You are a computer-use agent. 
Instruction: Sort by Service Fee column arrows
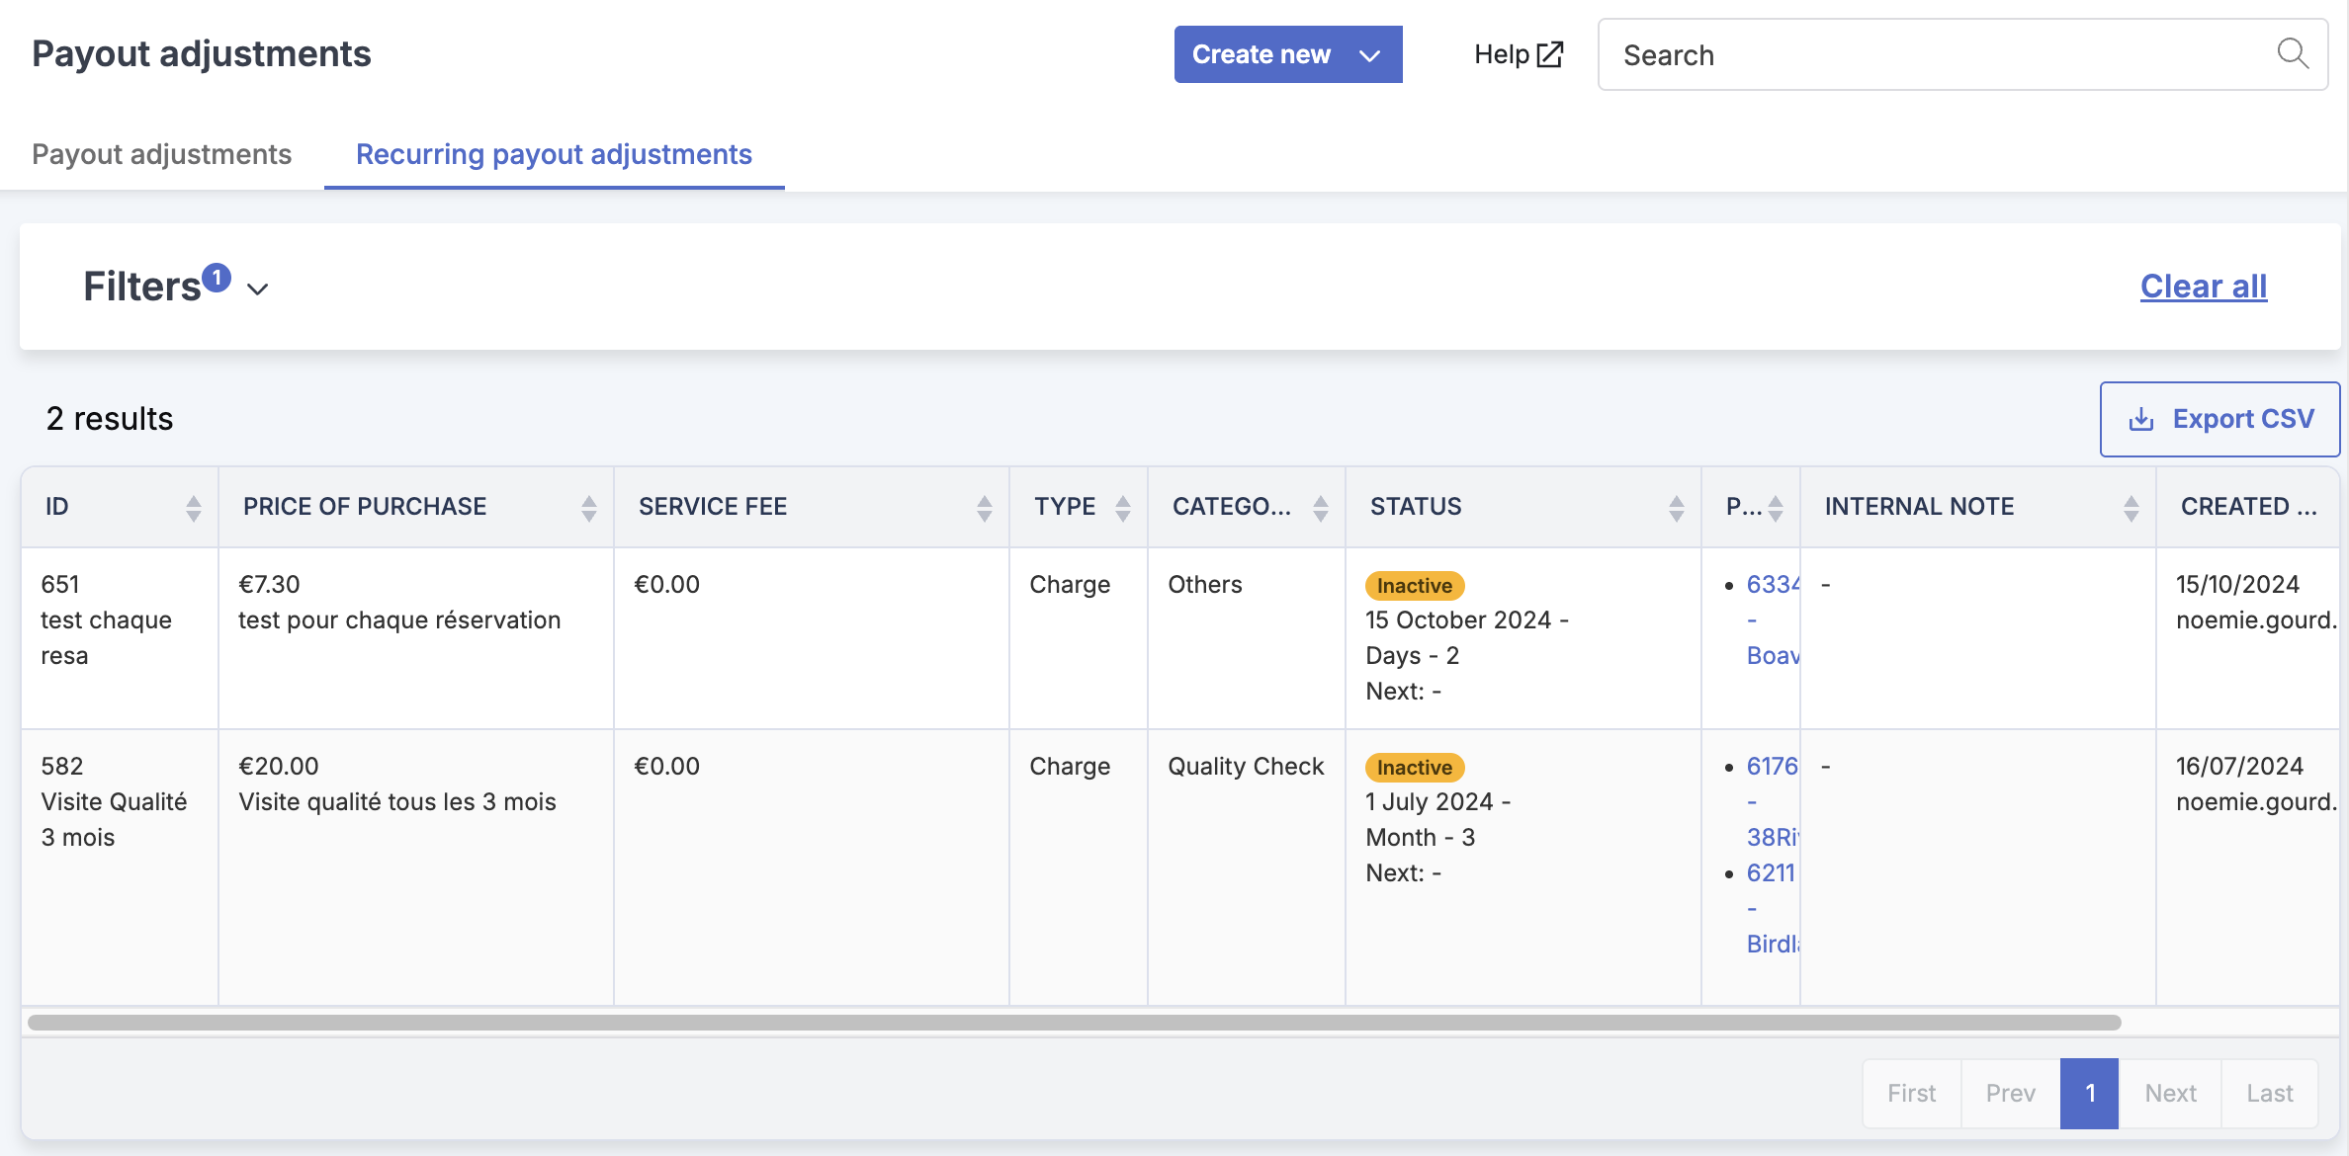pyautogui.click(x=985, y=508)
